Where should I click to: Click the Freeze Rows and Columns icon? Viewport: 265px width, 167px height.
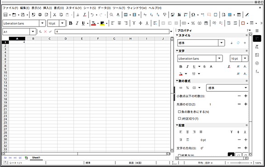point(230,15)
